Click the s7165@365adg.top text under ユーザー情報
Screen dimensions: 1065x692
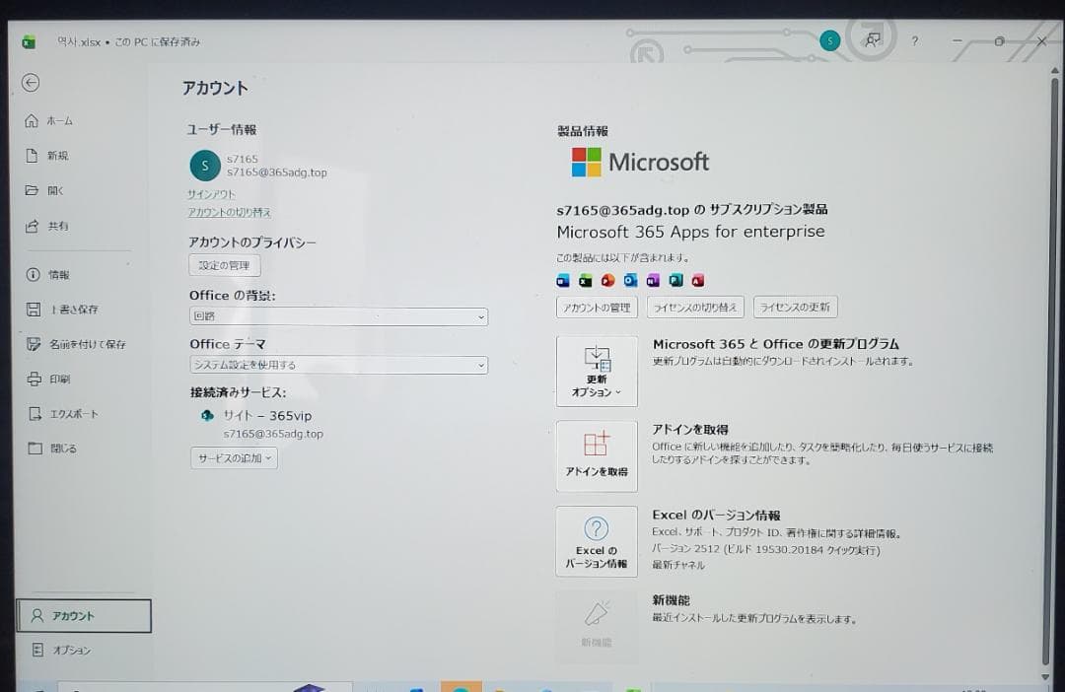276,173
